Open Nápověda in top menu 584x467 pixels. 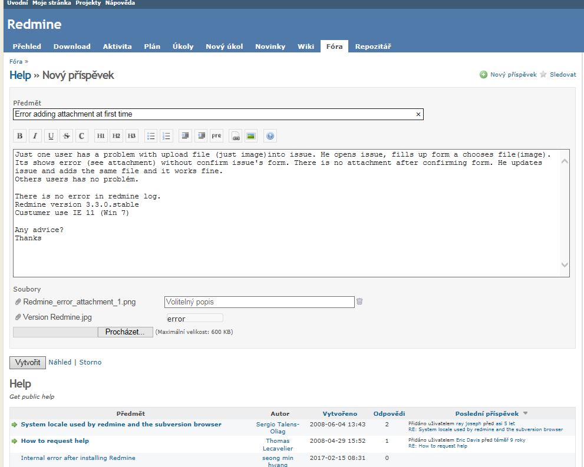pyautogui.click(x=120, y=3)
